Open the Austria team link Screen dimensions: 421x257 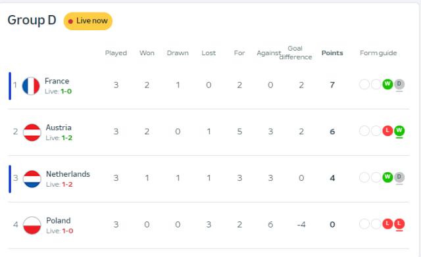click(59, 128)
